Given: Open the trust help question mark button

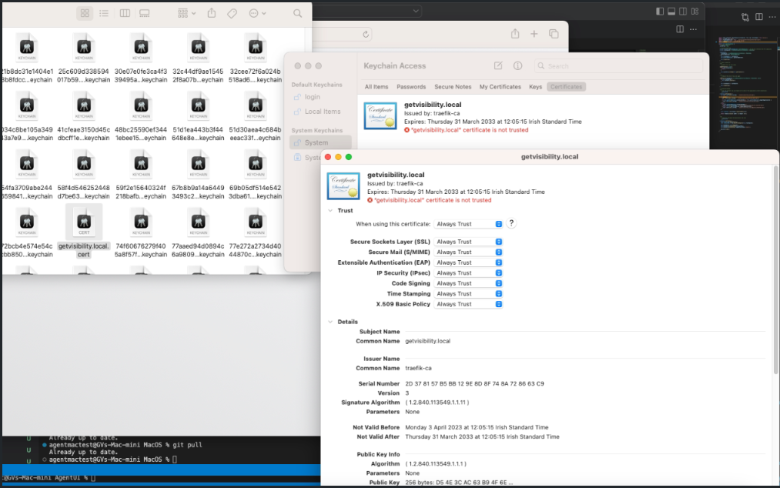Looking at the screenshot, I should click(511, 223).
